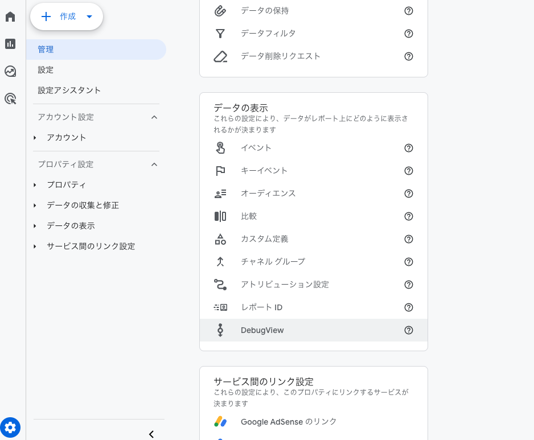
Task: Click help icon next to DebugView
Action: (408, 330)
